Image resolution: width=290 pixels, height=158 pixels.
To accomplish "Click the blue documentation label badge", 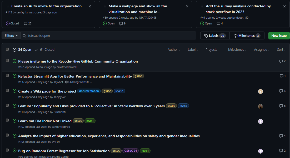I will click(89, 91).
